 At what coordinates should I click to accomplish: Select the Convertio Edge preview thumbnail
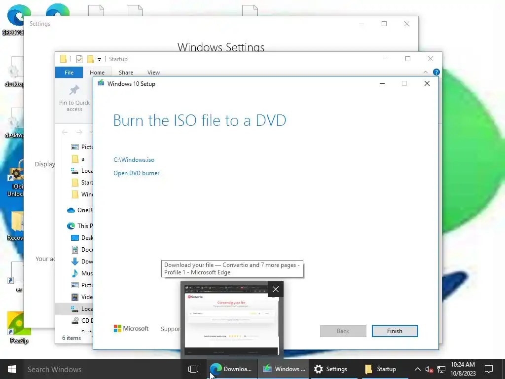click(x=231, y=319)
